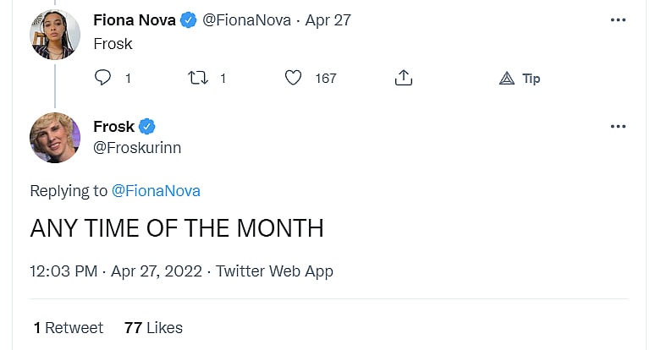Click @FionaNova in the Replying to line

click(156, 191)
